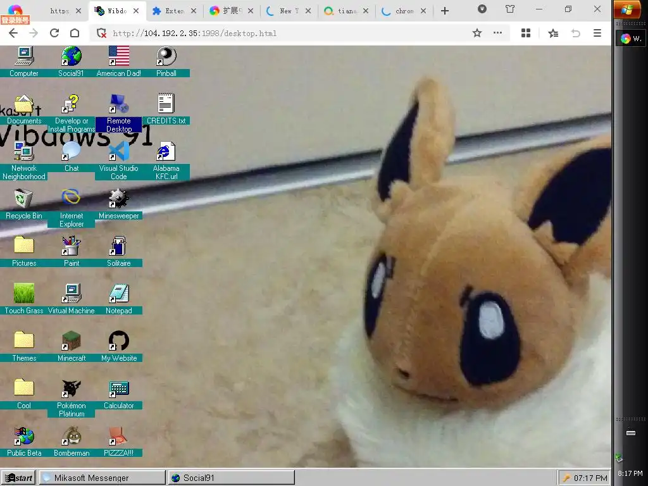Click the browser forward arrow

(x=34, y=33)
